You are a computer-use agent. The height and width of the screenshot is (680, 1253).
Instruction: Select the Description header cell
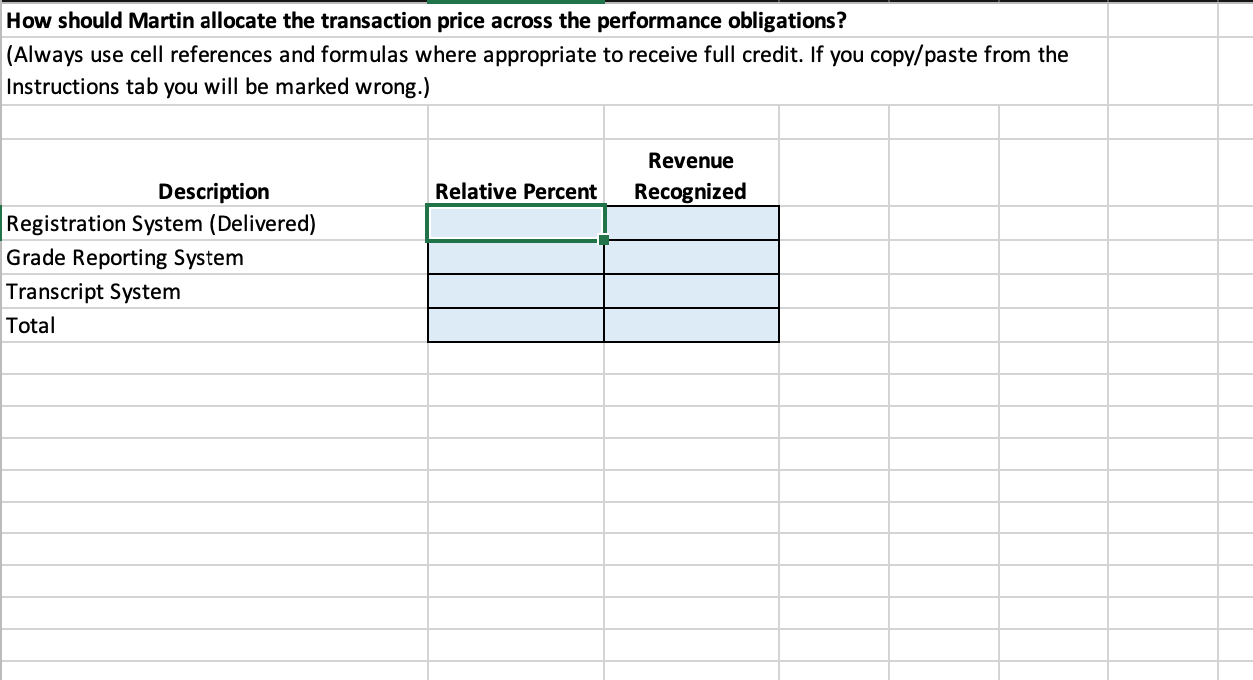click(x=212, y=191)
